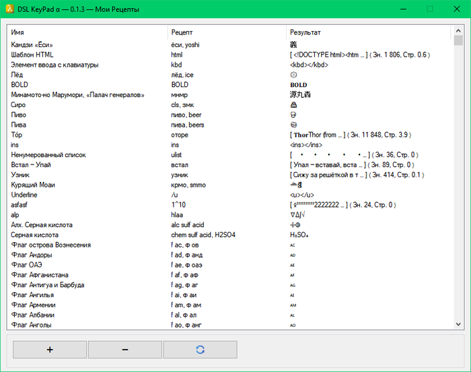Screen dimensions: 471x372
Task: Click the Результат column header
Action: pos(369,32)
